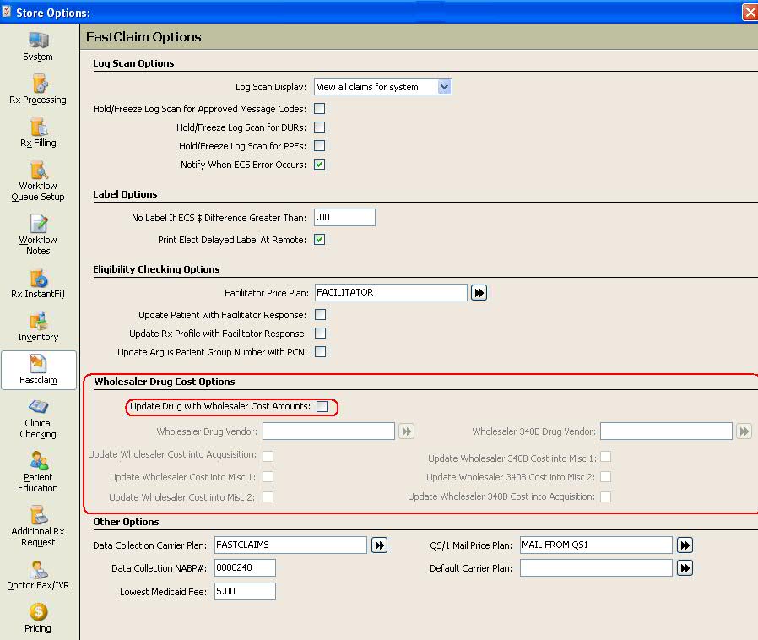The width and height of the screenshot is (758, 640).
Task: Enable Update Rx Profile with Facilitator Response
Action: point(320,333)
